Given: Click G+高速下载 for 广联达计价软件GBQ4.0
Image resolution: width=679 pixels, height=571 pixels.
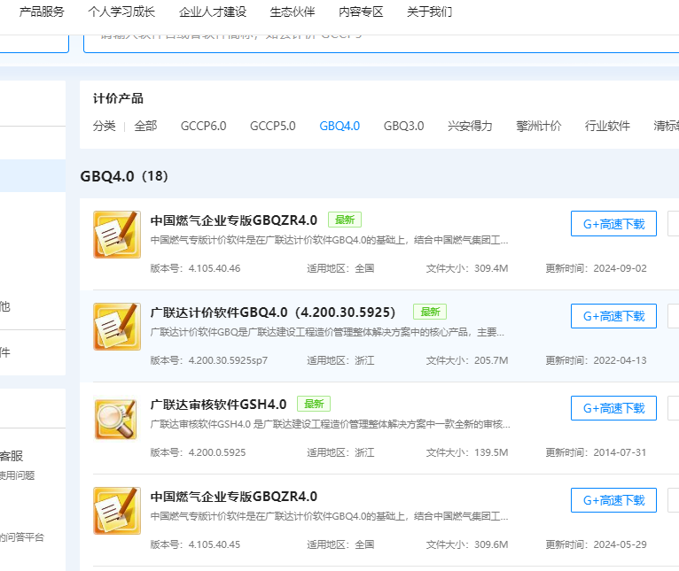Looking at the screenshot, I should click(x=613, y=316).
